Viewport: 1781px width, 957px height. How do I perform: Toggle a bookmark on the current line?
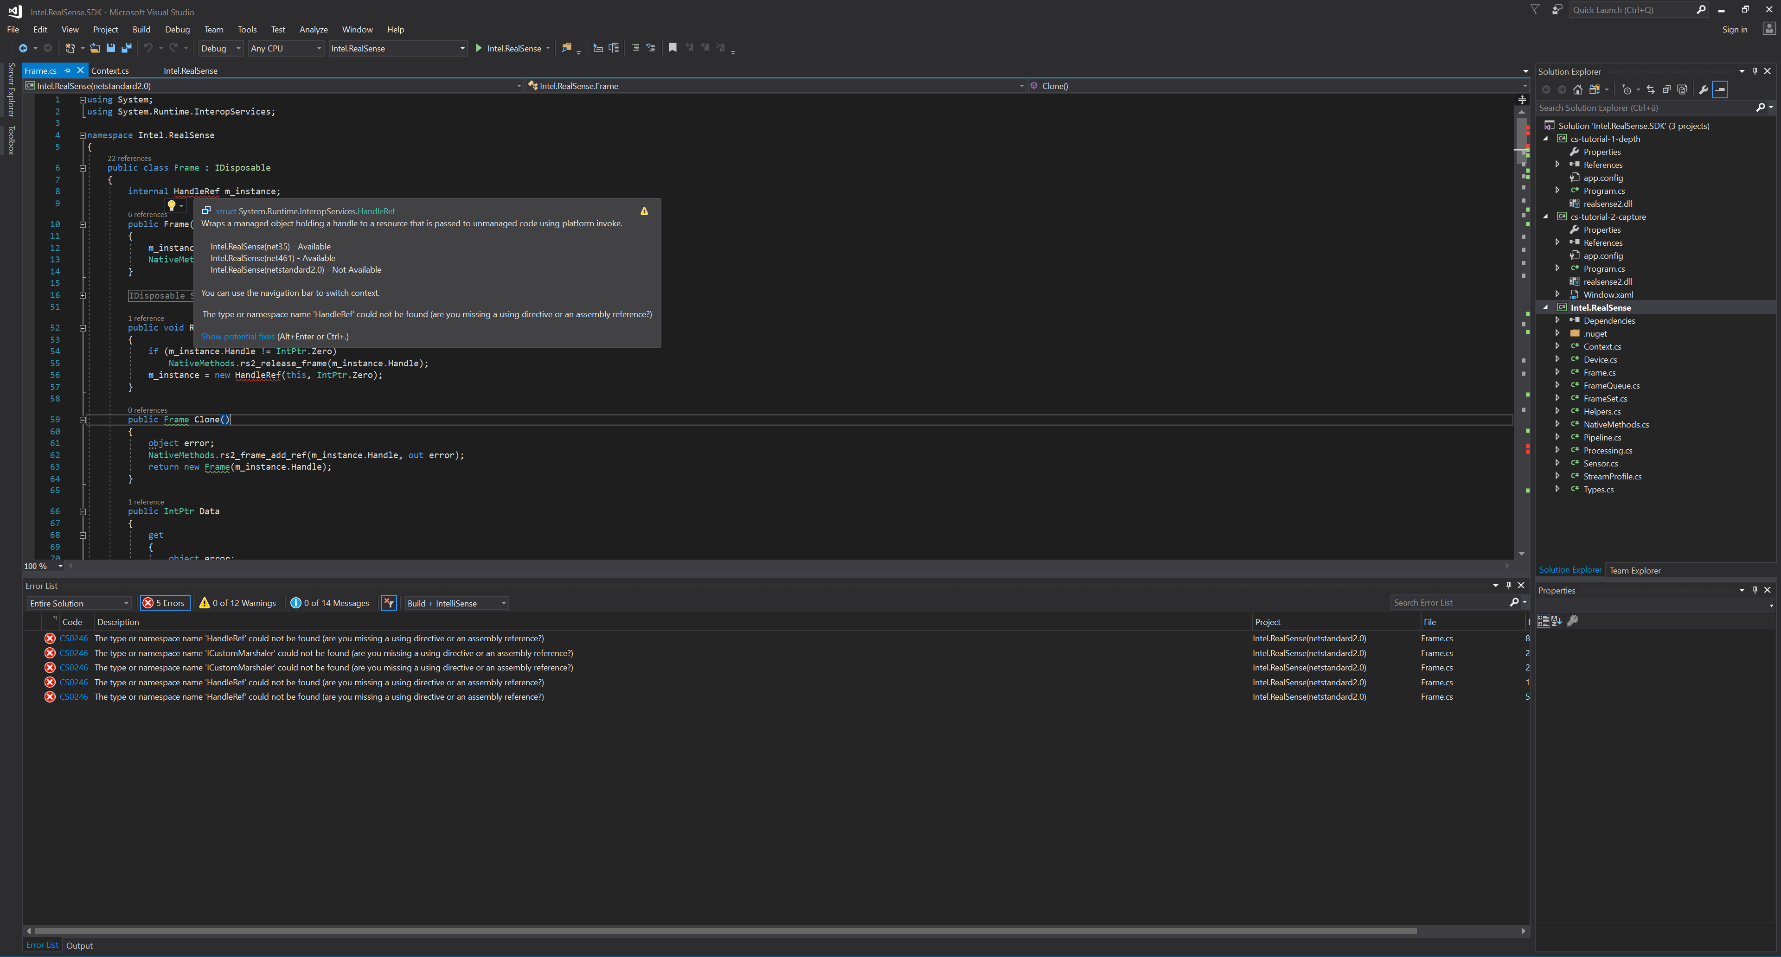[672, 48]
